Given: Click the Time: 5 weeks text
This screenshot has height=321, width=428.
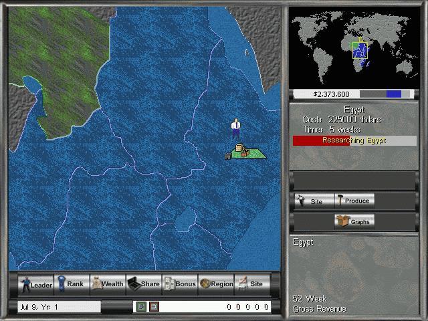Looking at the screenshot, I should coord(332,129).
